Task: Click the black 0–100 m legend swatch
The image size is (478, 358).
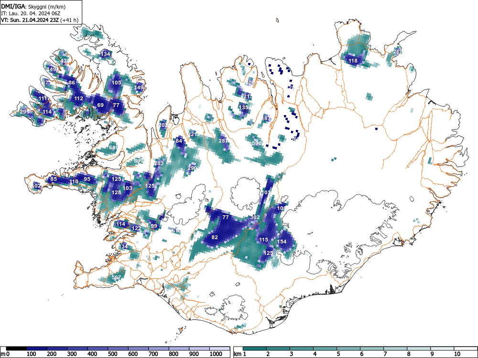Action: [x=16, y=348]
